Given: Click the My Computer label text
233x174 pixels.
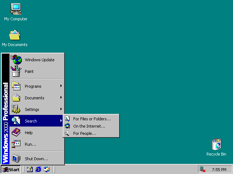Looking at the screenshot, I should click(16, 19).
